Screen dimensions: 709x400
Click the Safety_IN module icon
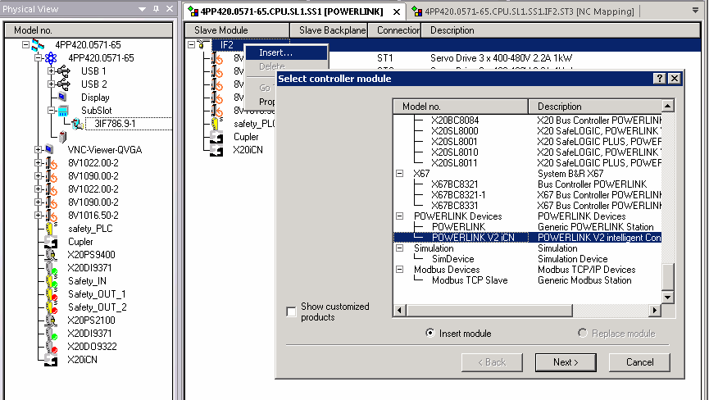(51, 281)
